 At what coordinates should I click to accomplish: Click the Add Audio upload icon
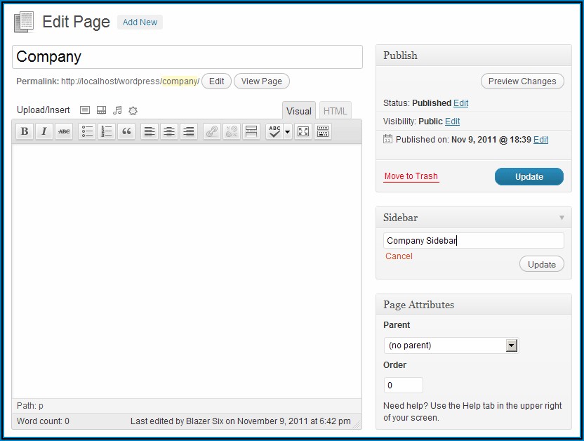pos(117,110)
